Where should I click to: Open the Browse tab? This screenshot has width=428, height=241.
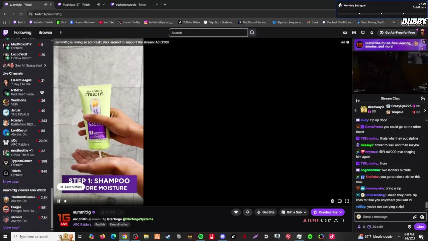click(x=45, y=32)
